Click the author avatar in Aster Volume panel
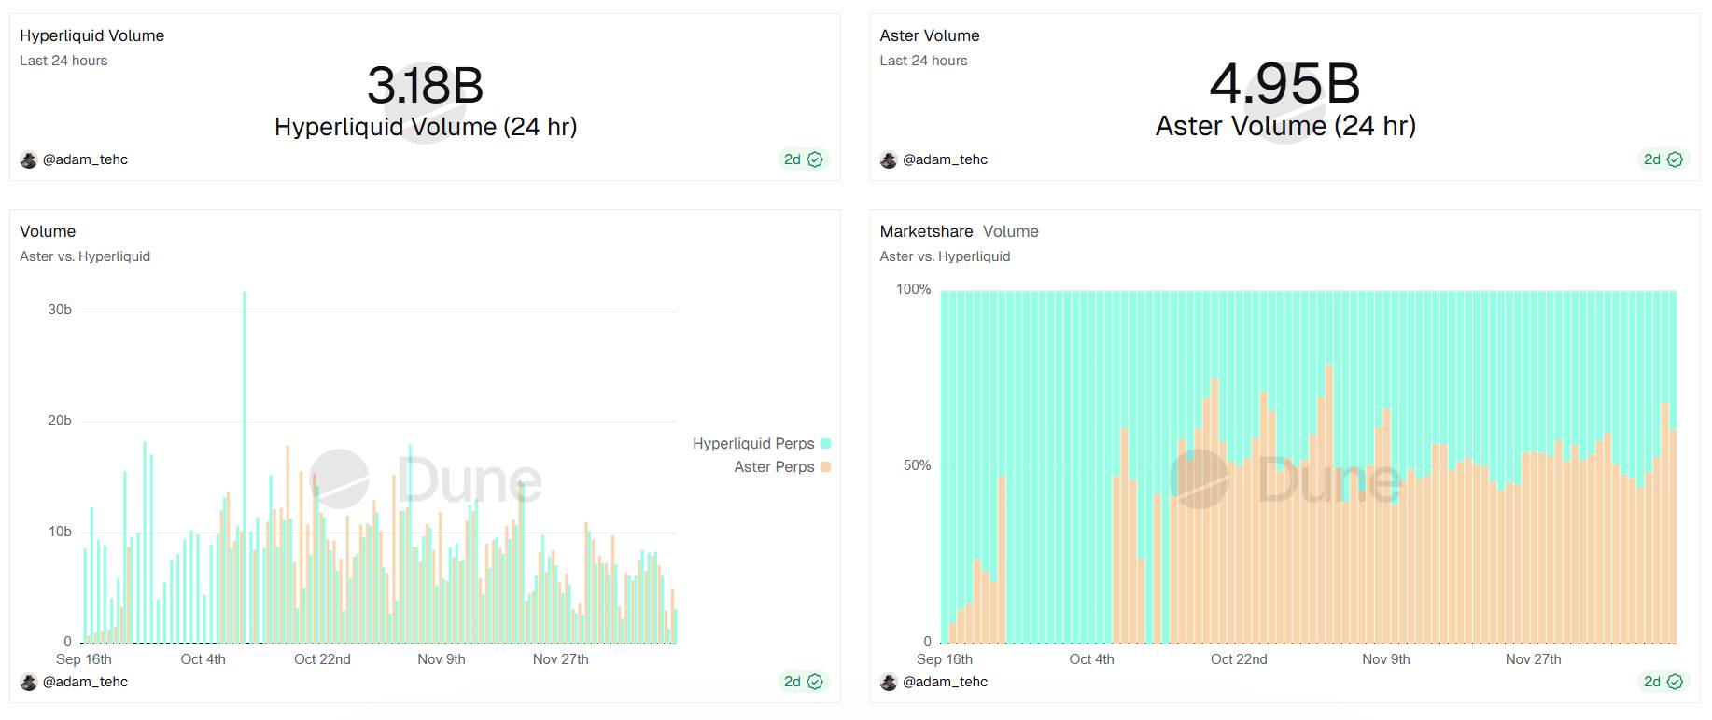This screenshot has height=720, width=1712. 889,159
